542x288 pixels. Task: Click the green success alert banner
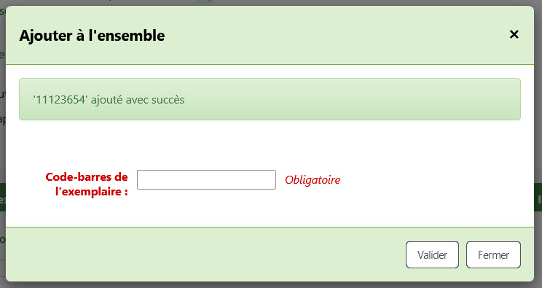tap(270, 99)
